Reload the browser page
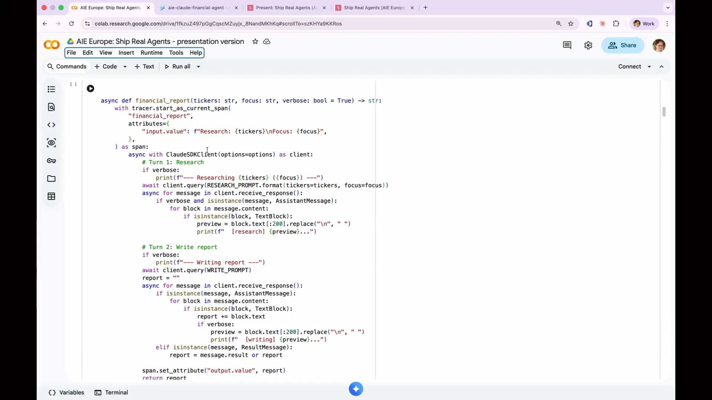Image resolution: width=712 pixels, height=400 pixels. [72, 24]
